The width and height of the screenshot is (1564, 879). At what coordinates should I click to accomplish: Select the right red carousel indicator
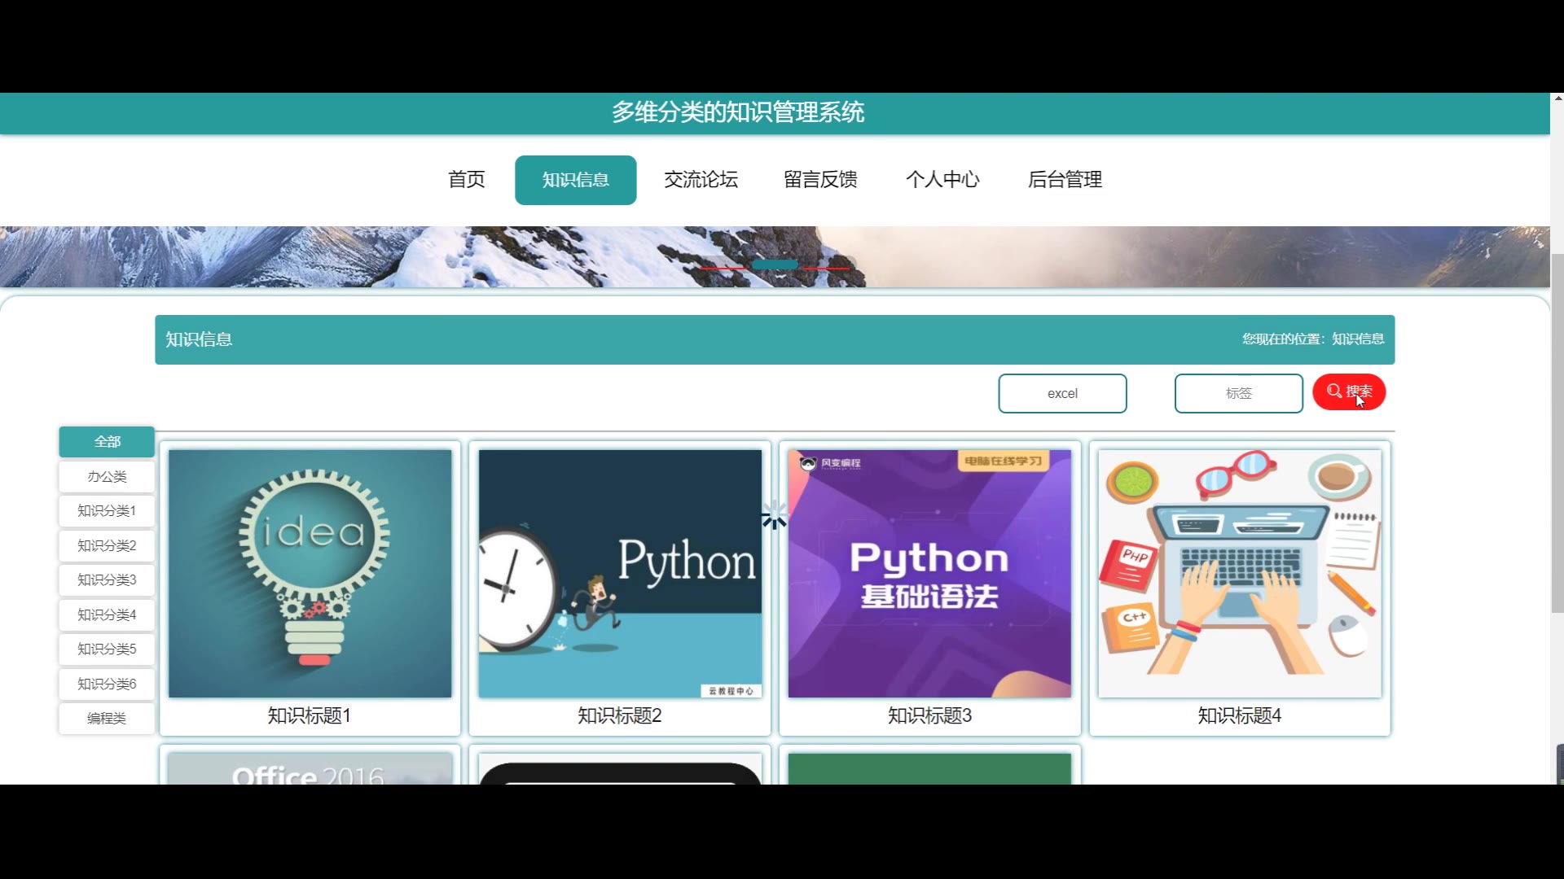point(826,268)
